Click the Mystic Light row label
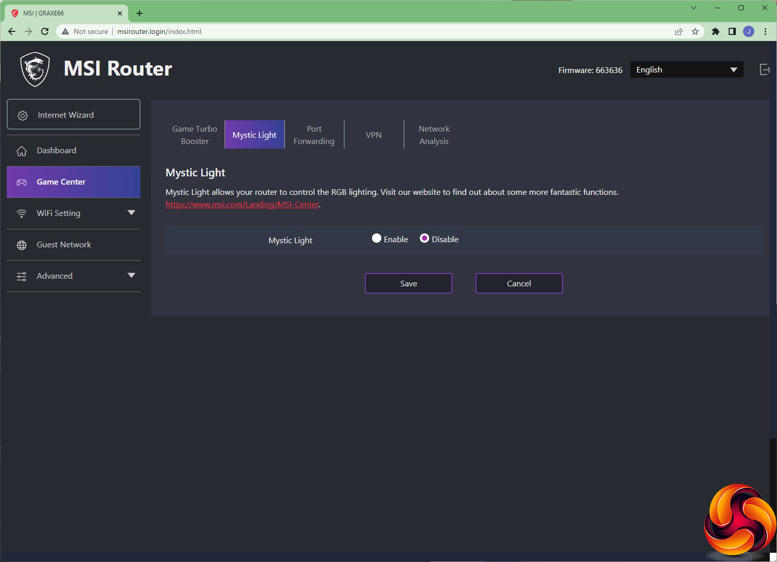The width and height of the screenshot is (777, 562). [x=290, y=241]
